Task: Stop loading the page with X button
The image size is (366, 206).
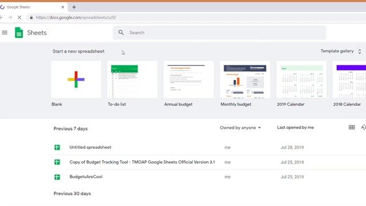Action: pos(19,17)
